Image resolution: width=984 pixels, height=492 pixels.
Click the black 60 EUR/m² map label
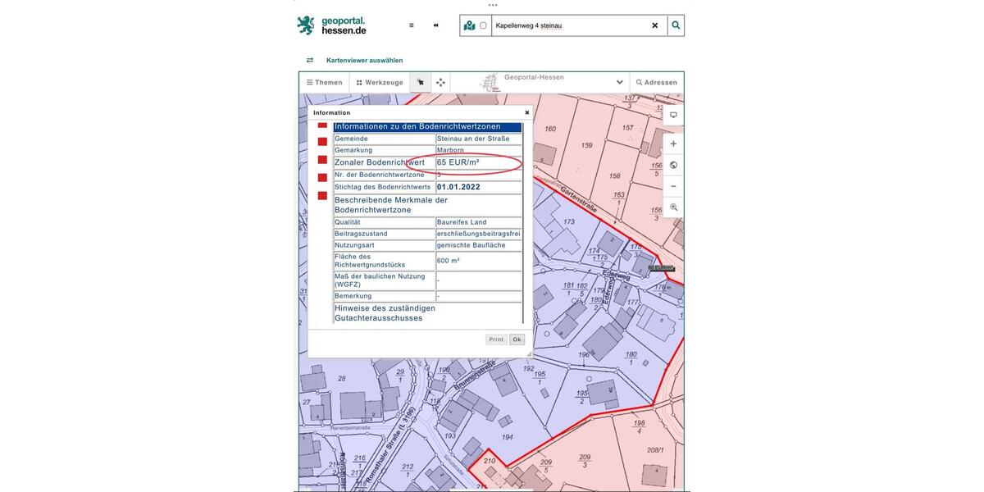pos(662,268)
